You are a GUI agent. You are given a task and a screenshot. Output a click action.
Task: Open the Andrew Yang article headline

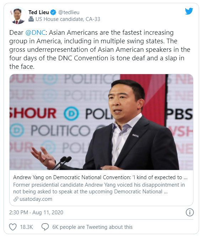(100, 177)
